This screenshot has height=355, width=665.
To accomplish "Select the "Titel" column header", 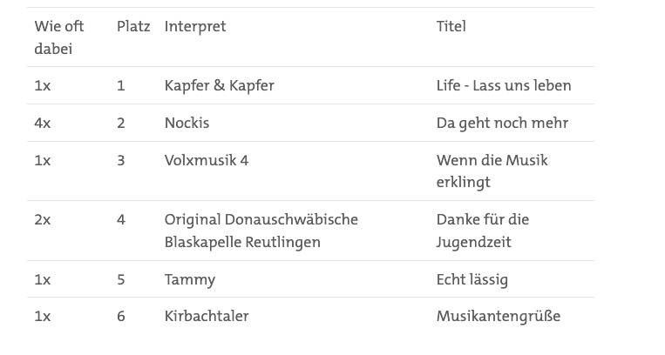I will coord(451,26).
